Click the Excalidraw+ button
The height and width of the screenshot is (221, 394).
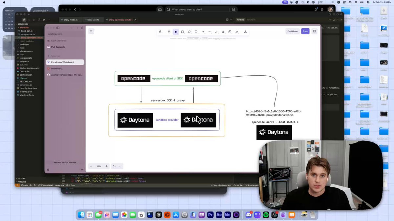coord(293,31)
